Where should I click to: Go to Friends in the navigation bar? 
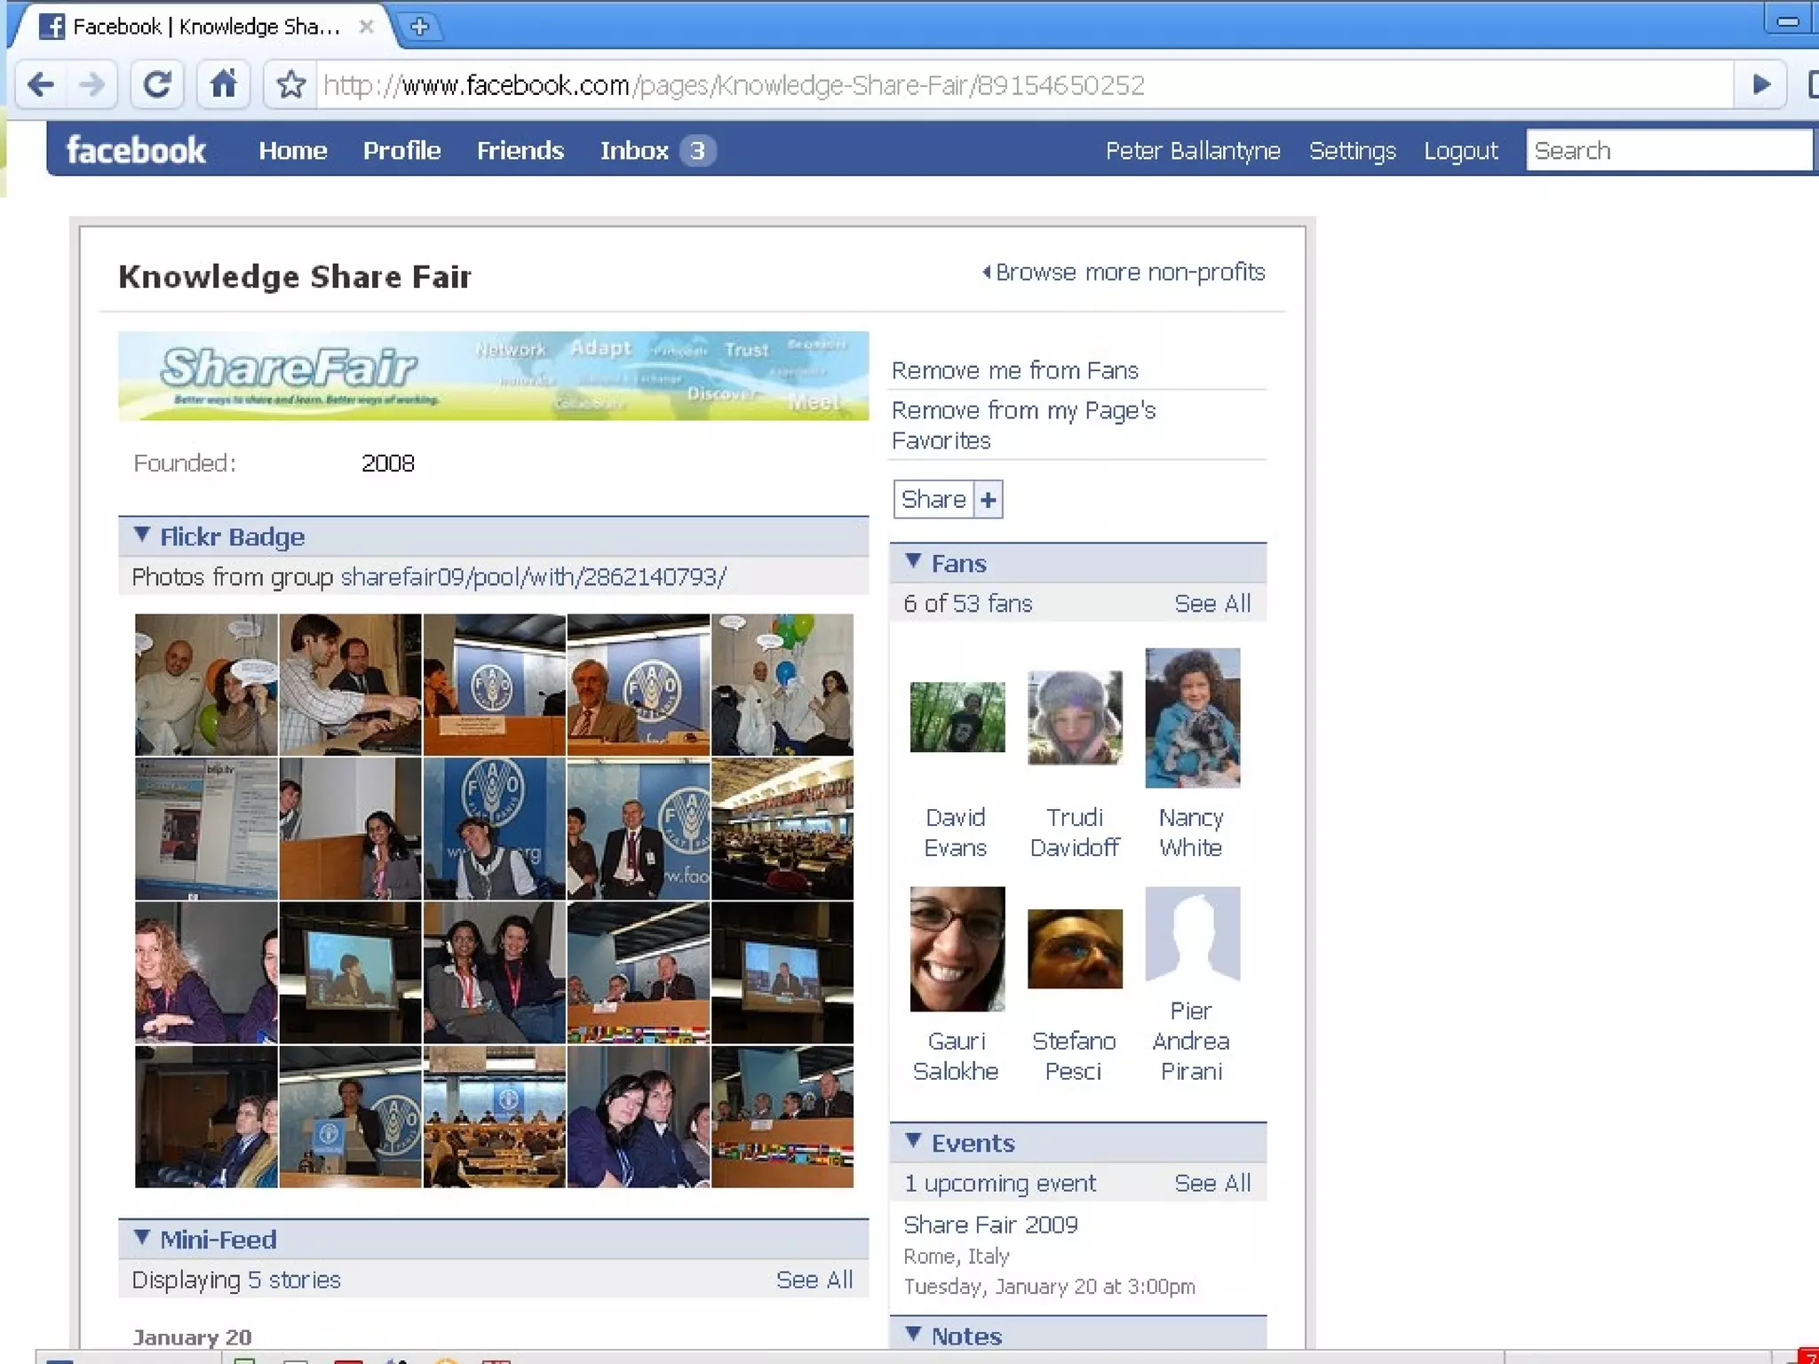[x=520, y=151]
